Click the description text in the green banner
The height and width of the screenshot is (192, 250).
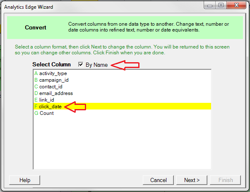(x=148, y=27)
